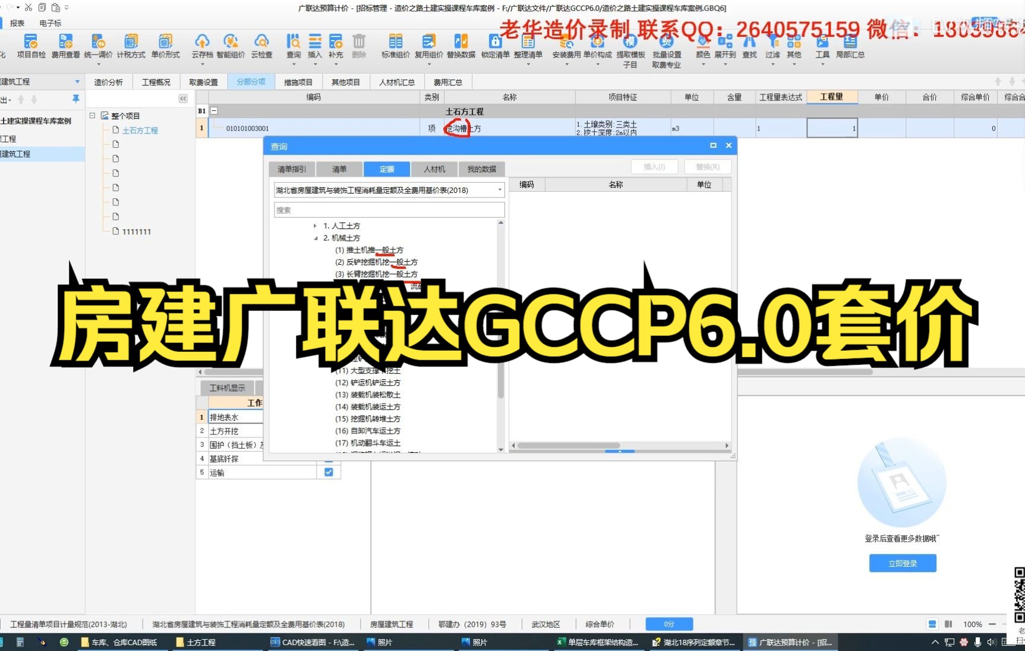
Task: Open 费用查看 from the toolbar
Action: pos(65,46)
